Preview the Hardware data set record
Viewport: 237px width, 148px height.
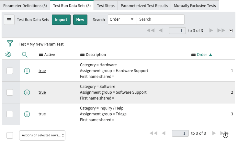(x=27, y=71)
